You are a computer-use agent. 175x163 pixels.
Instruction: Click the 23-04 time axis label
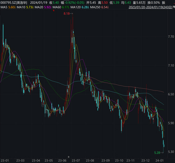pyautogui.click(x=36, y=161)
